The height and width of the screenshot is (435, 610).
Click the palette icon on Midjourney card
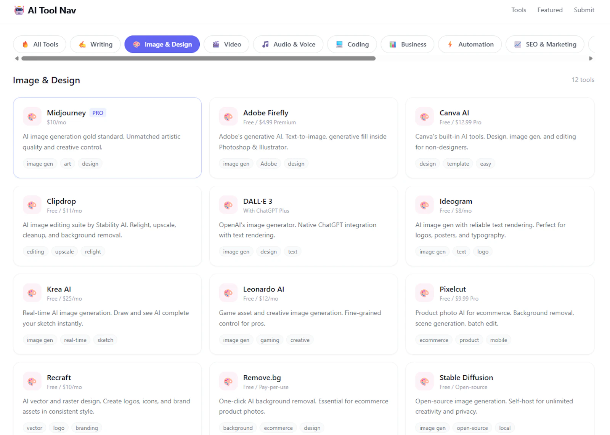point(32,116)
